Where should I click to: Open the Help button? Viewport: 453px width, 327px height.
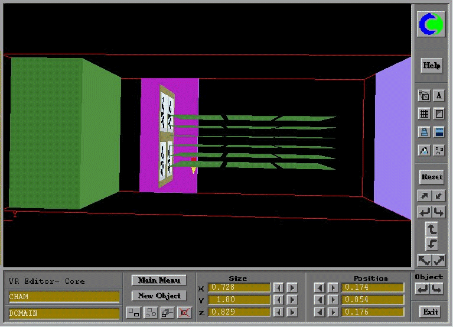point(431,65)
